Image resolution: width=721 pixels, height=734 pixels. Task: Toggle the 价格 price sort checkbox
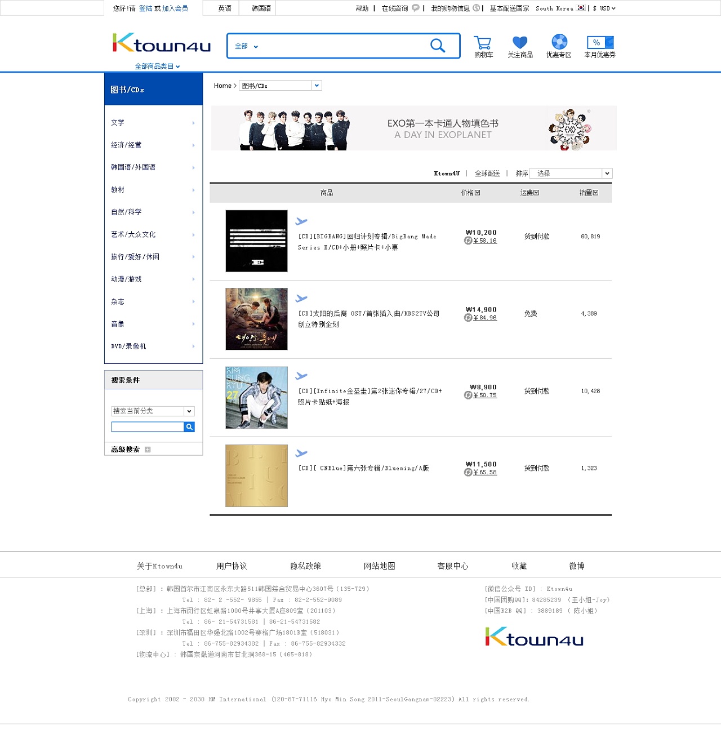pos(477,193)
